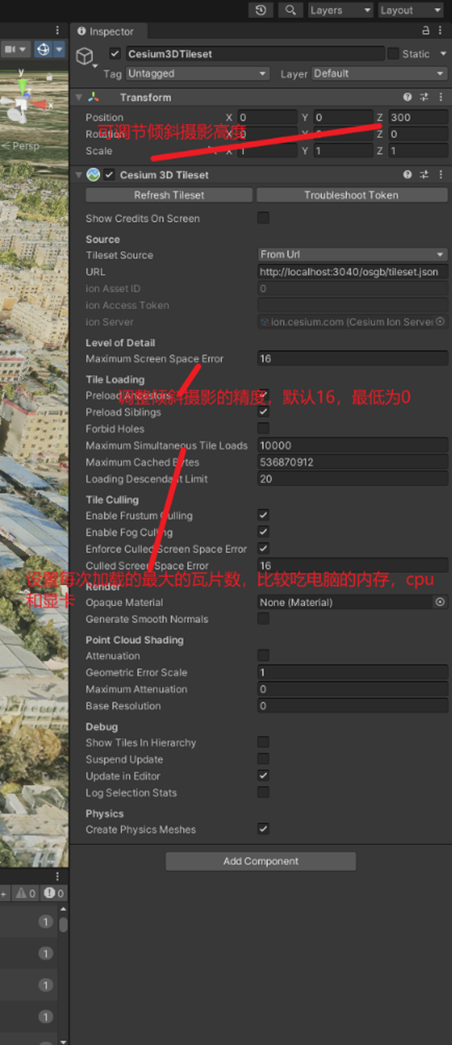Open Cesium 3D Tileset presets icon
452x1045 pixels.
coord(424,175)
